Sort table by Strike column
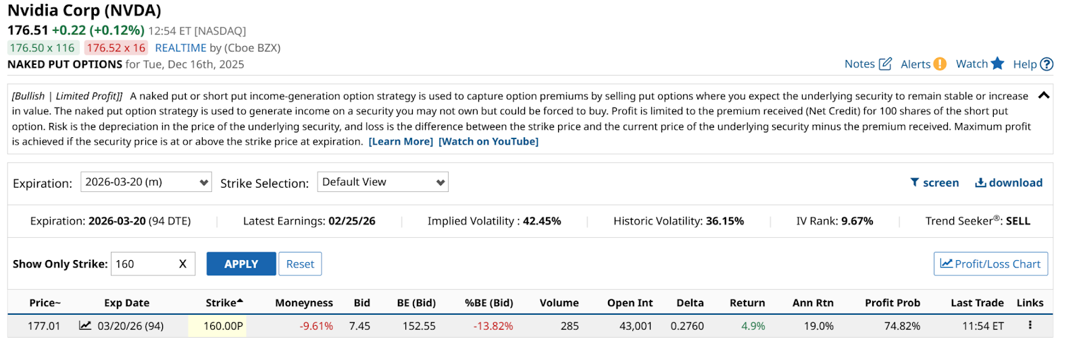The width and height of the screenshot is (1081, 356). pos(224,303)
